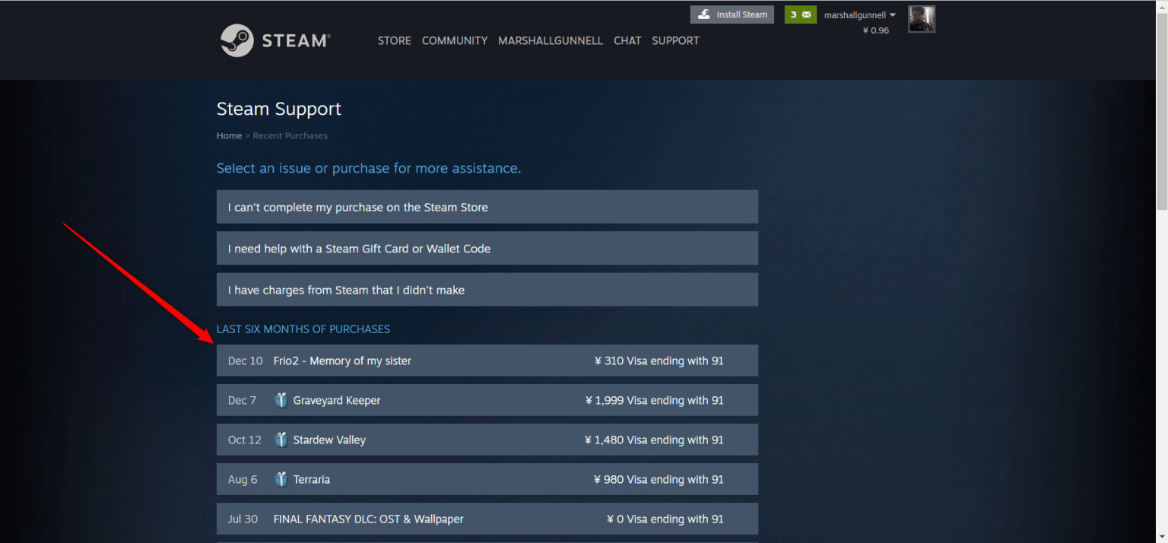Open the envelope notifications icon
This screenshot has height=543, width=1168.
806,14
